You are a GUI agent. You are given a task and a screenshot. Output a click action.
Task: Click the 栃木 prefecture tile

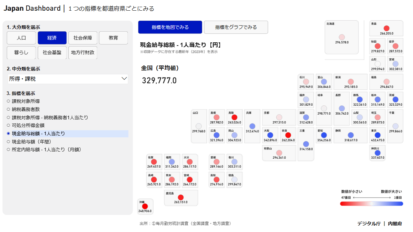click(x=377, y=100)
